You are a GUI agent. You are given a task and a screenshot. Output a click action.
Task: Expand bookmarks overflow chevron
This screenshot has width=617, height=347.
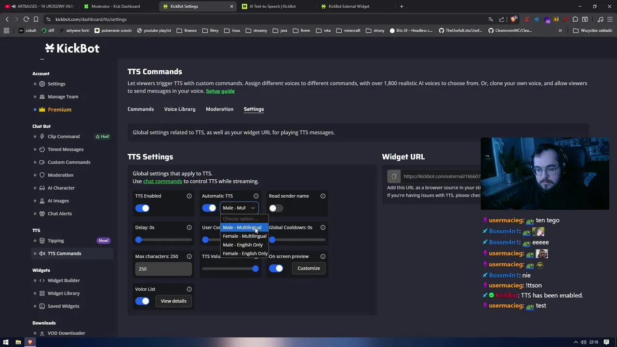click(x=560, y=30)
